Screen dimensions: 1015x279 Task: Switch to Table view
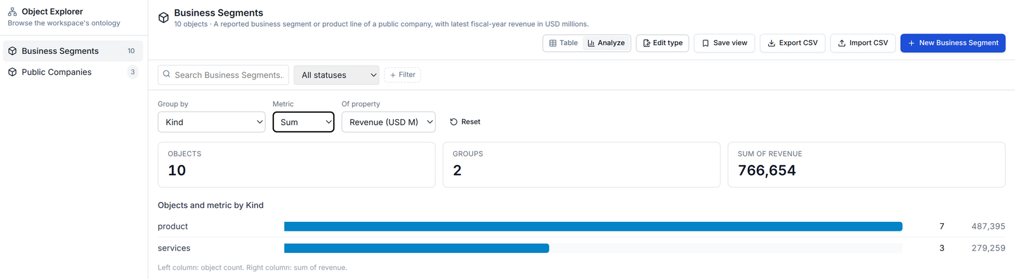(563, 43)
